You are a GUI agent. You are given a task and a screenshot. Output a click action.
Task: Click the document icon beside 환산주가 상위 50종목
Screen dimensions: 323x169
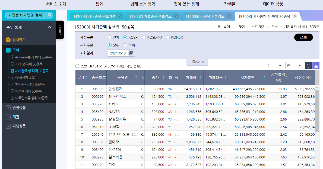[x=12, y=84]
